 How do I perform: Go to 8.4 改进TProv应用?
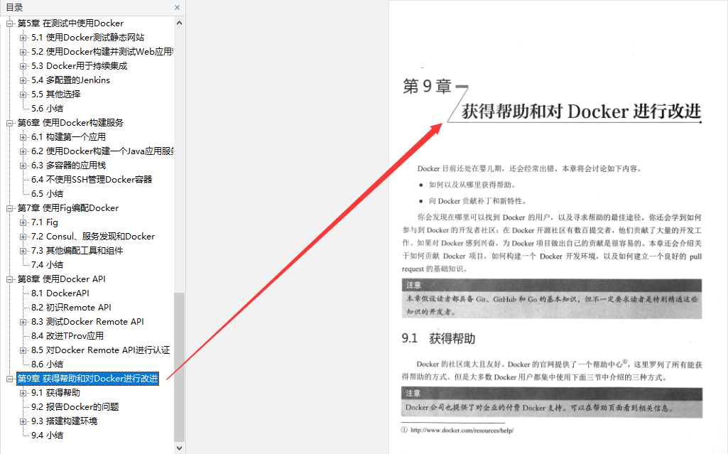pos(67,336)
